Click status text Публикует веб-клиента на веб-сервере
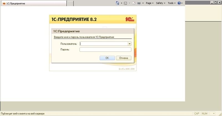This screenshot has height=116, width=222. [23, 114]
